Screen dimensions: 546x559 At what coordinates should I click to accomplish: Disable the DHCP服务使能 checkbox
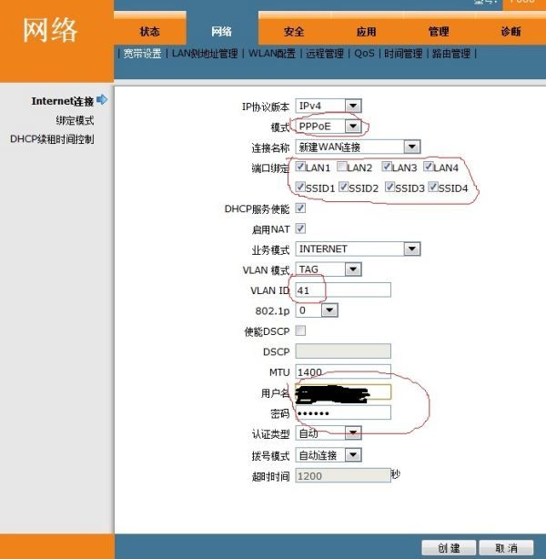point(300,208)
